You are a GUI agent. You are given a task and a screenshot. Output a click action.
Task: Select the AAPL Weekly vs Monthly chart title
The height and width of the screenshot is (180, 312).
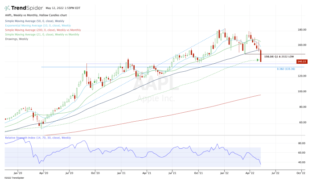tap(36, 15)
